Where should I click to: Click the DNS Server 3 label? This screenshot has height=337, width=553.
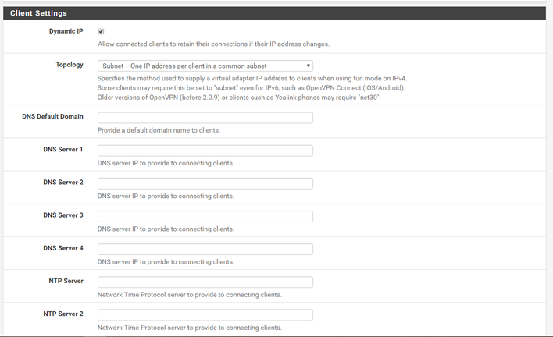(63, 215)
